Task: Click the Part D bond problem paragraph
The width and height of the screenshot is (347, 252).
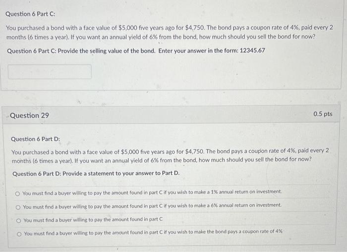Action: pos(170,156)
